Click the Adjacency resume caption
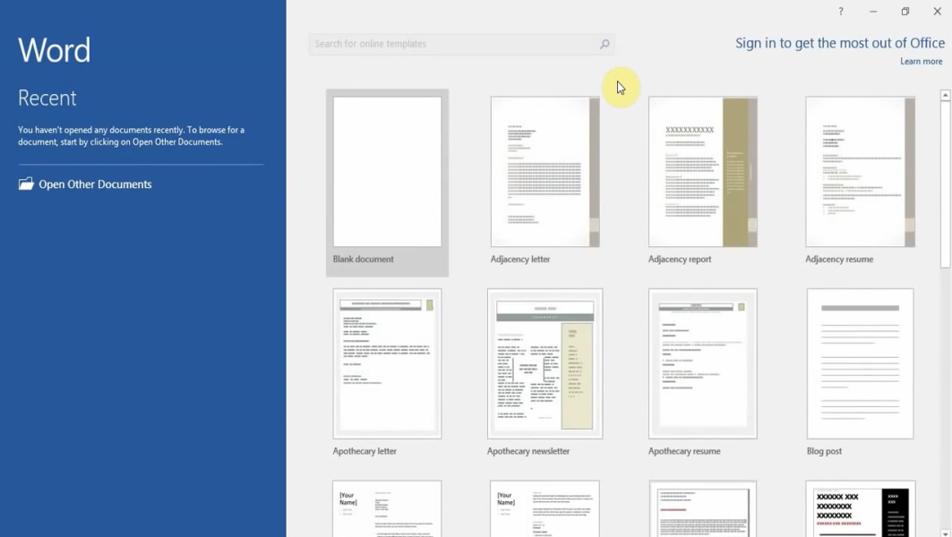 tap(839, 259)
